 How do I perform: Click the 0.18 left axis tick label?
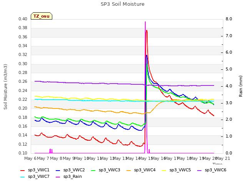(x=23, y=118)
